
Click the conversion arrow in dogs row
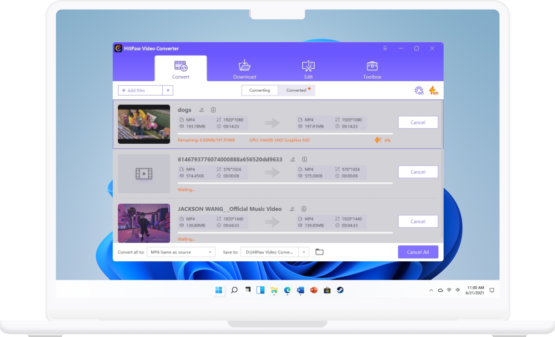tap(272, 123)
